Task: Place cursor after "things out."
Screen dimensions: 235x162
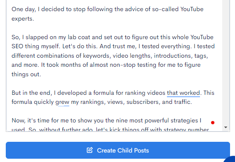Action: point(41,74)
